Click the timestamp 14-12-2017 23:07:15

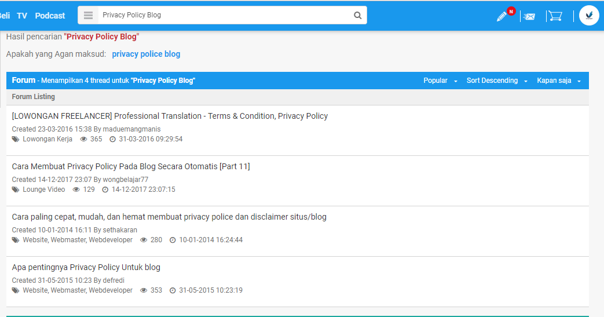click(143, 190)
